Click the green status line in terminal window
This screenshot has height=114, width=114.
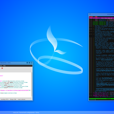(101, 99)
